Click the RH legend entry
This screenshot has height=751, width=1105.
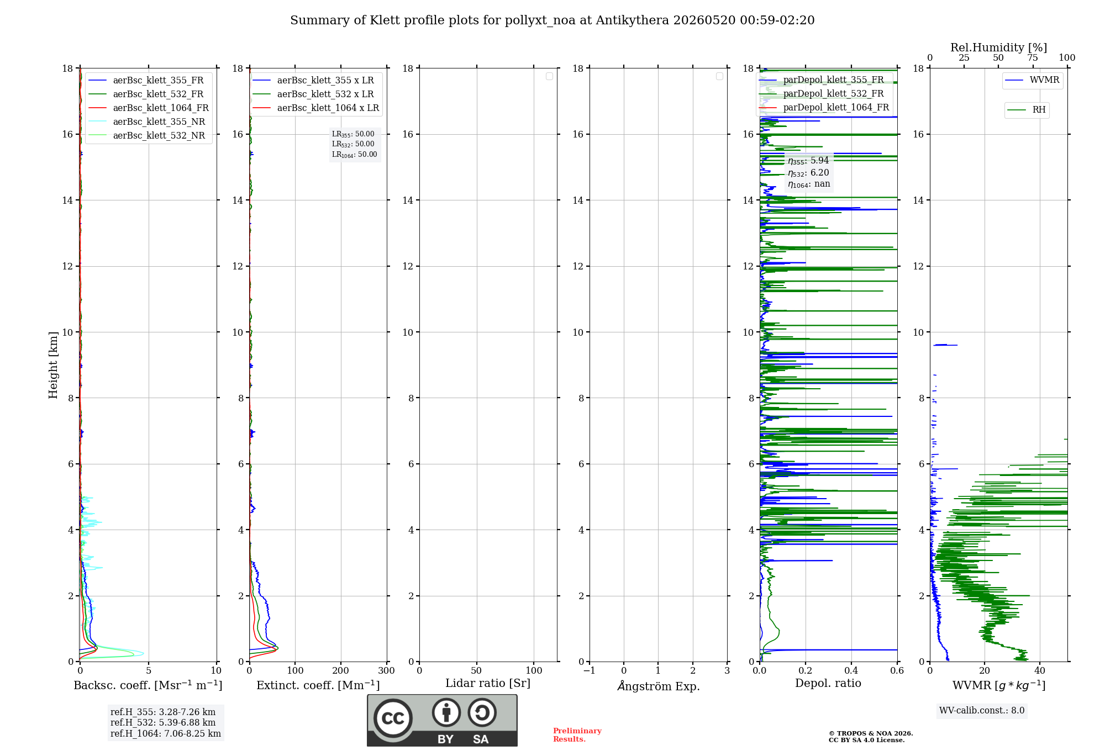coord(1027,109)
